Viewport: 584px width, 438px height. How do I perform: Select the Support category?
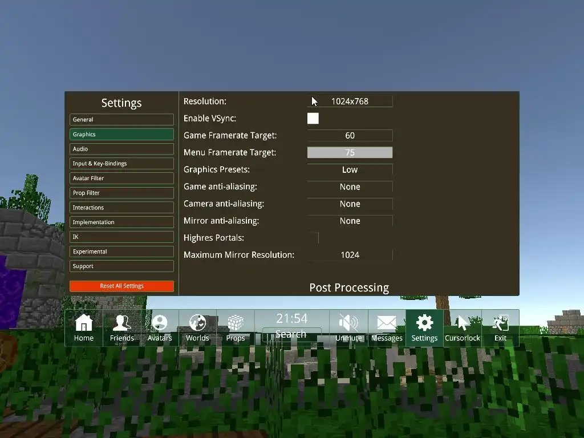pyautogui.click(x=121, y=266)
